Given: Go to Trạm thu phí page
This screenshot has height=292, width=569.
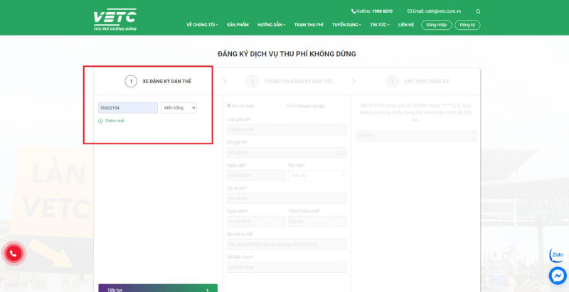Looking at the screenshot, I should pyautogui.click(x=309, y=25).
